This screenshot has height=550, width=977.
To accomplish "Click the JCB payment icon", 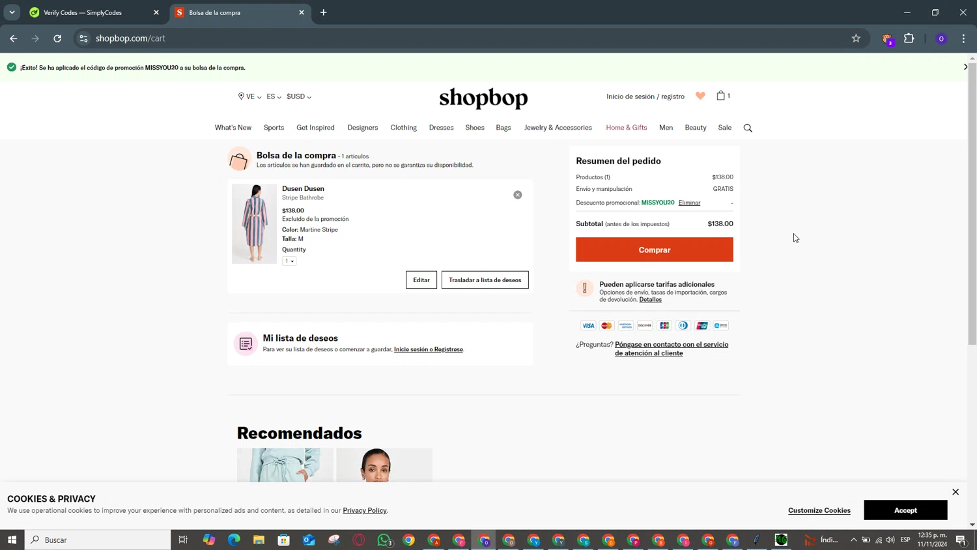I will click(664, 326).
